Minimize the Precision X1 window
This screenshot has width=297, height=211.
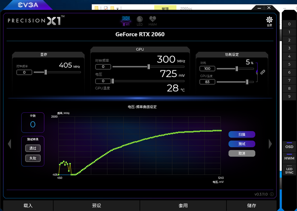point(259,8)
